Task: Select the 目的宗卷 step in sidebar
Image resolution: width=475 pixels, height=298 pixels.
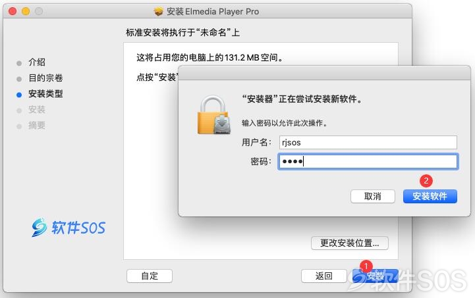Action: point(45,78)
